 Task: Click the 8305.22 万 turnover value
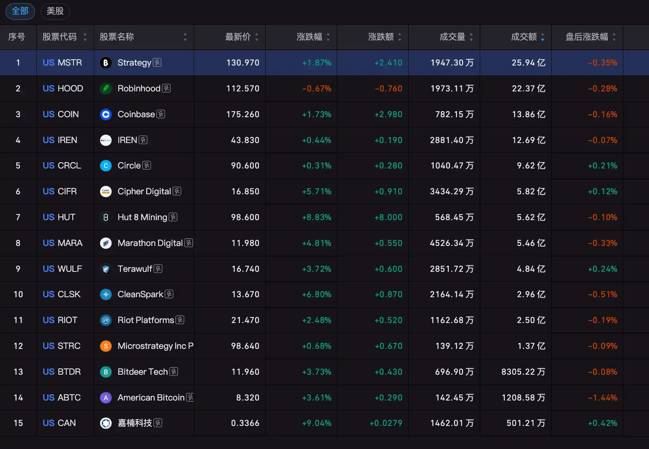pyautogui.click(x=523, y=372)
